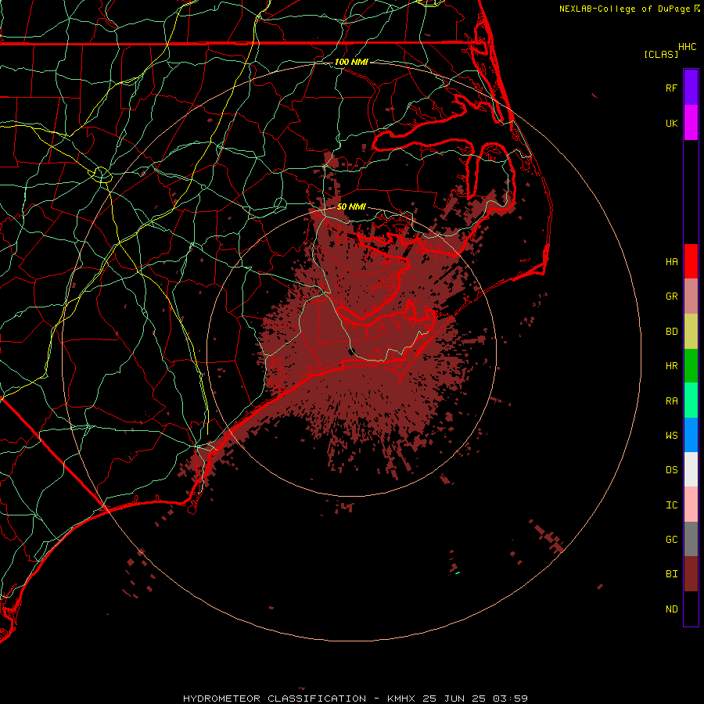
Task: Click the 50 NMI range ring label
Action: pos(351,207)
